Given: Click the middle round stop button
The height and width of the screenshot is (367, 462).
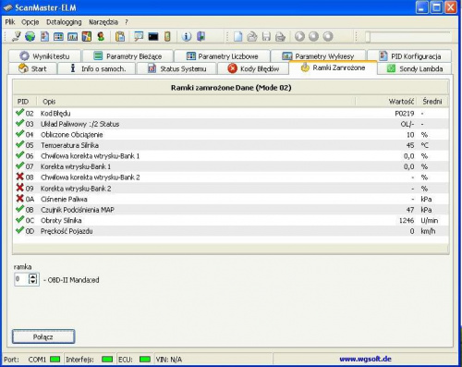Looking at the screenshot, I should click(x=314, y=36).
